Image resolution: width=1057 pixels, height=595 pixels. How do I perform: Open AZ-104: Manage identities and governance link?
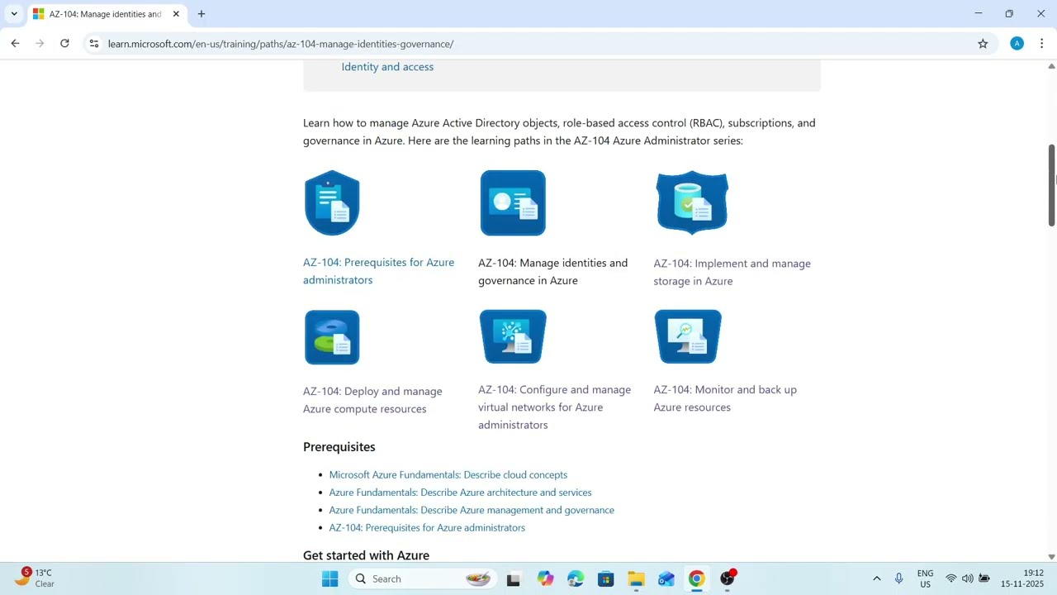(552, 272)
